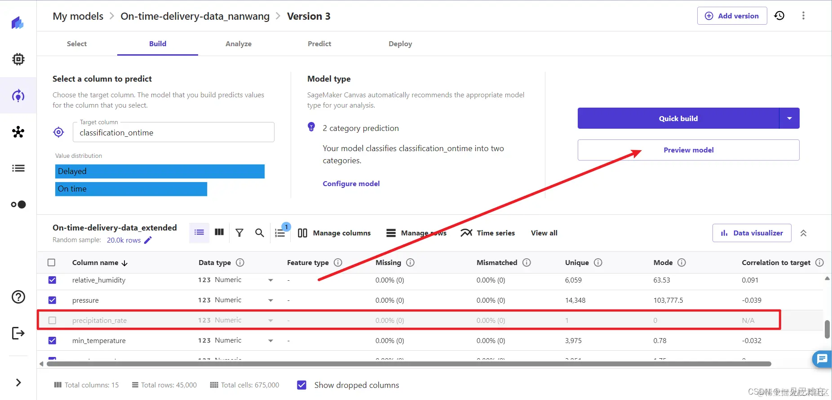Screen dimensions: 832x400
Task: Open the Configure model link
Action: click(351, 183)
